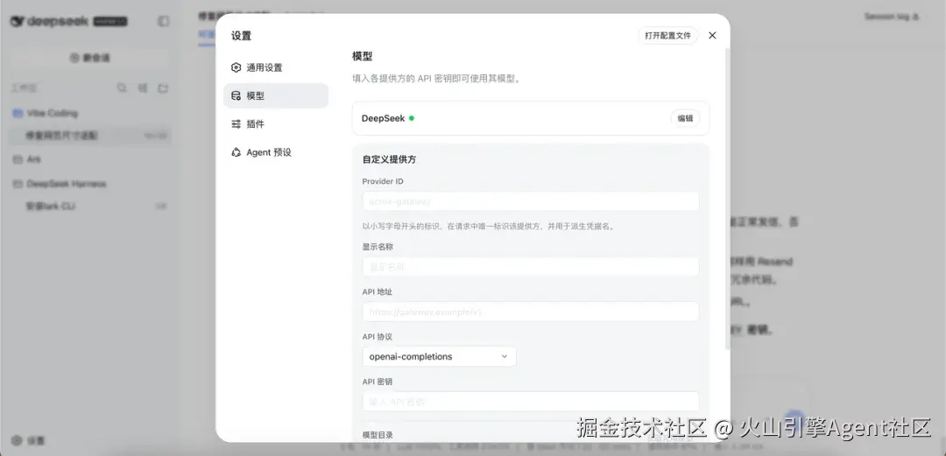Open the lark CLI conversation in sidebar

pyautogui.click(x=90, y=207)
